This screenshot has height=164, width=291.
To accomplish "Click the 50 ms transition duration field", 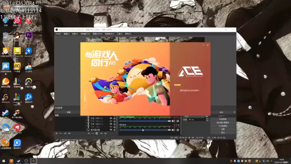I will click(197, 120).
